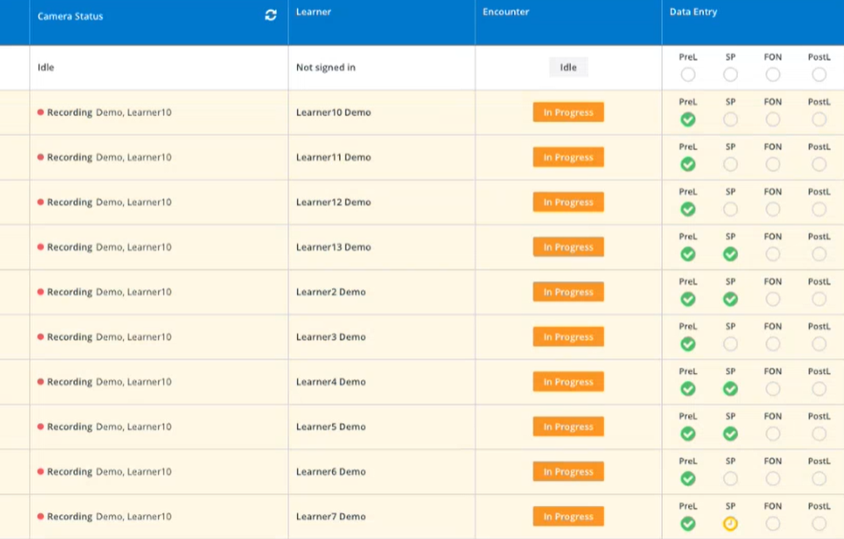Click green SP checkmark for Learner4 Demo
Screen dimensions: 844x539
(730, 389)
